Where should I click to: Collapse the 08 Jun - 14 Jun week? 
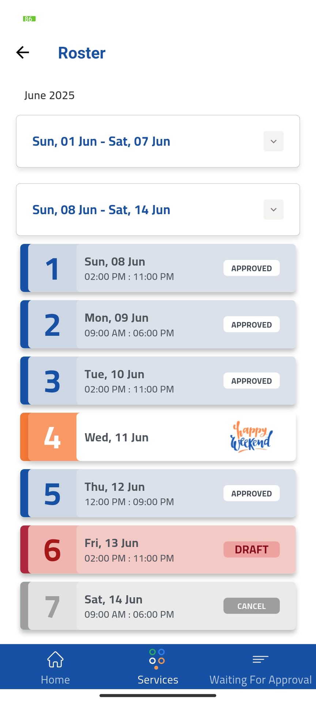273,210
